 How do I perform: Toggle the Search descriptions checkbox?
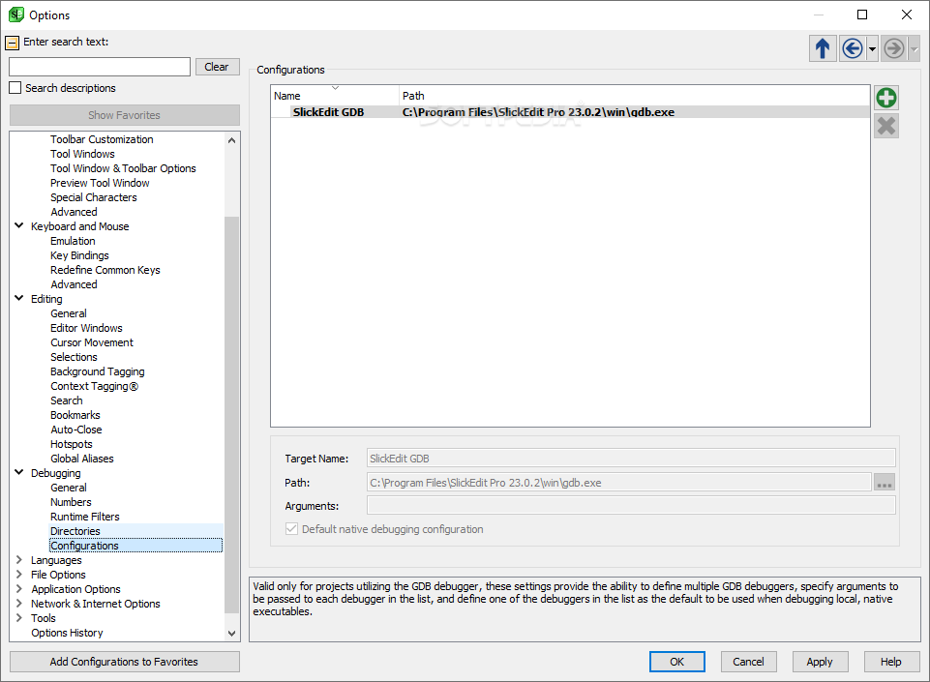tap(15, 88)
